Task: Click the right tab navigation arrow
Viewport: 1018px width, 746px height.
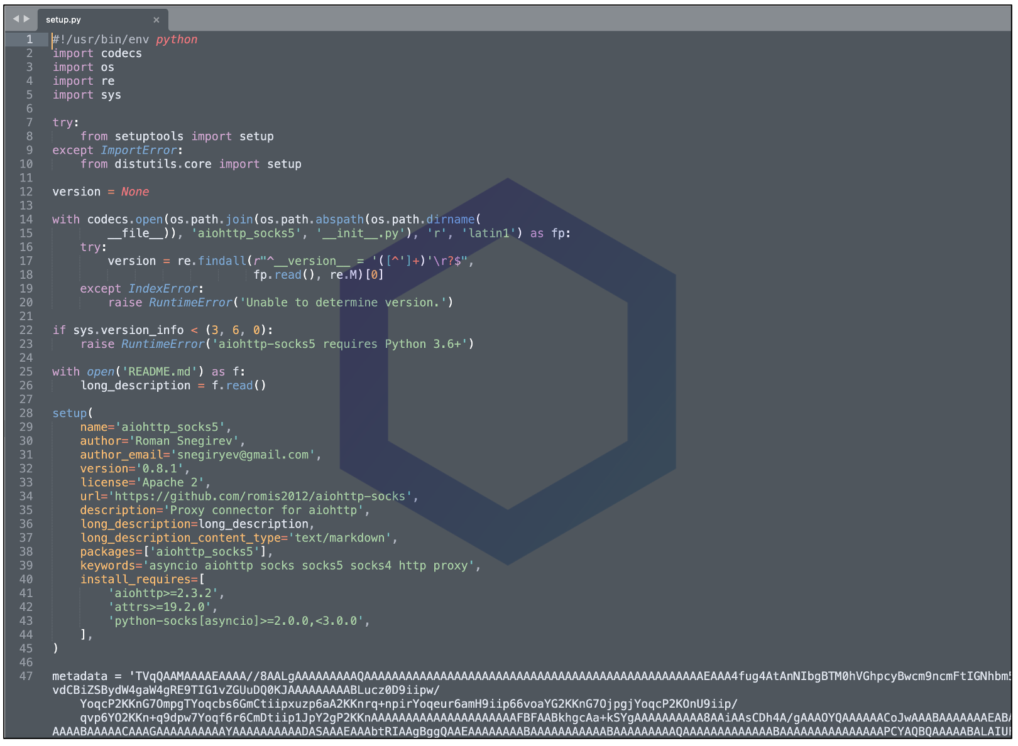Action: (x=26, y=19)
